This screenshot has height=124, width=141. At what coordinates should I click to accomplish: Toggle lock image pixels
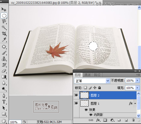[90, 88]
